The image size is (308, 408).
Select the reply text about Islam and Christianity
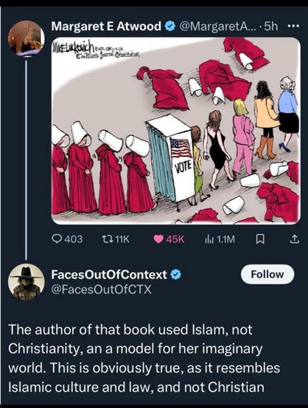point(144,358)
